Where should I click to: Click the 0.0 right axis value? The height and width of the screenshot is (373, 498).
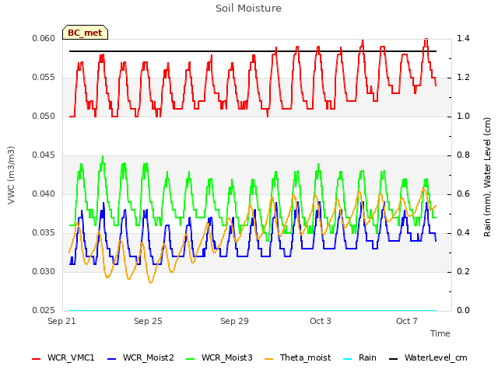[463, 310]
